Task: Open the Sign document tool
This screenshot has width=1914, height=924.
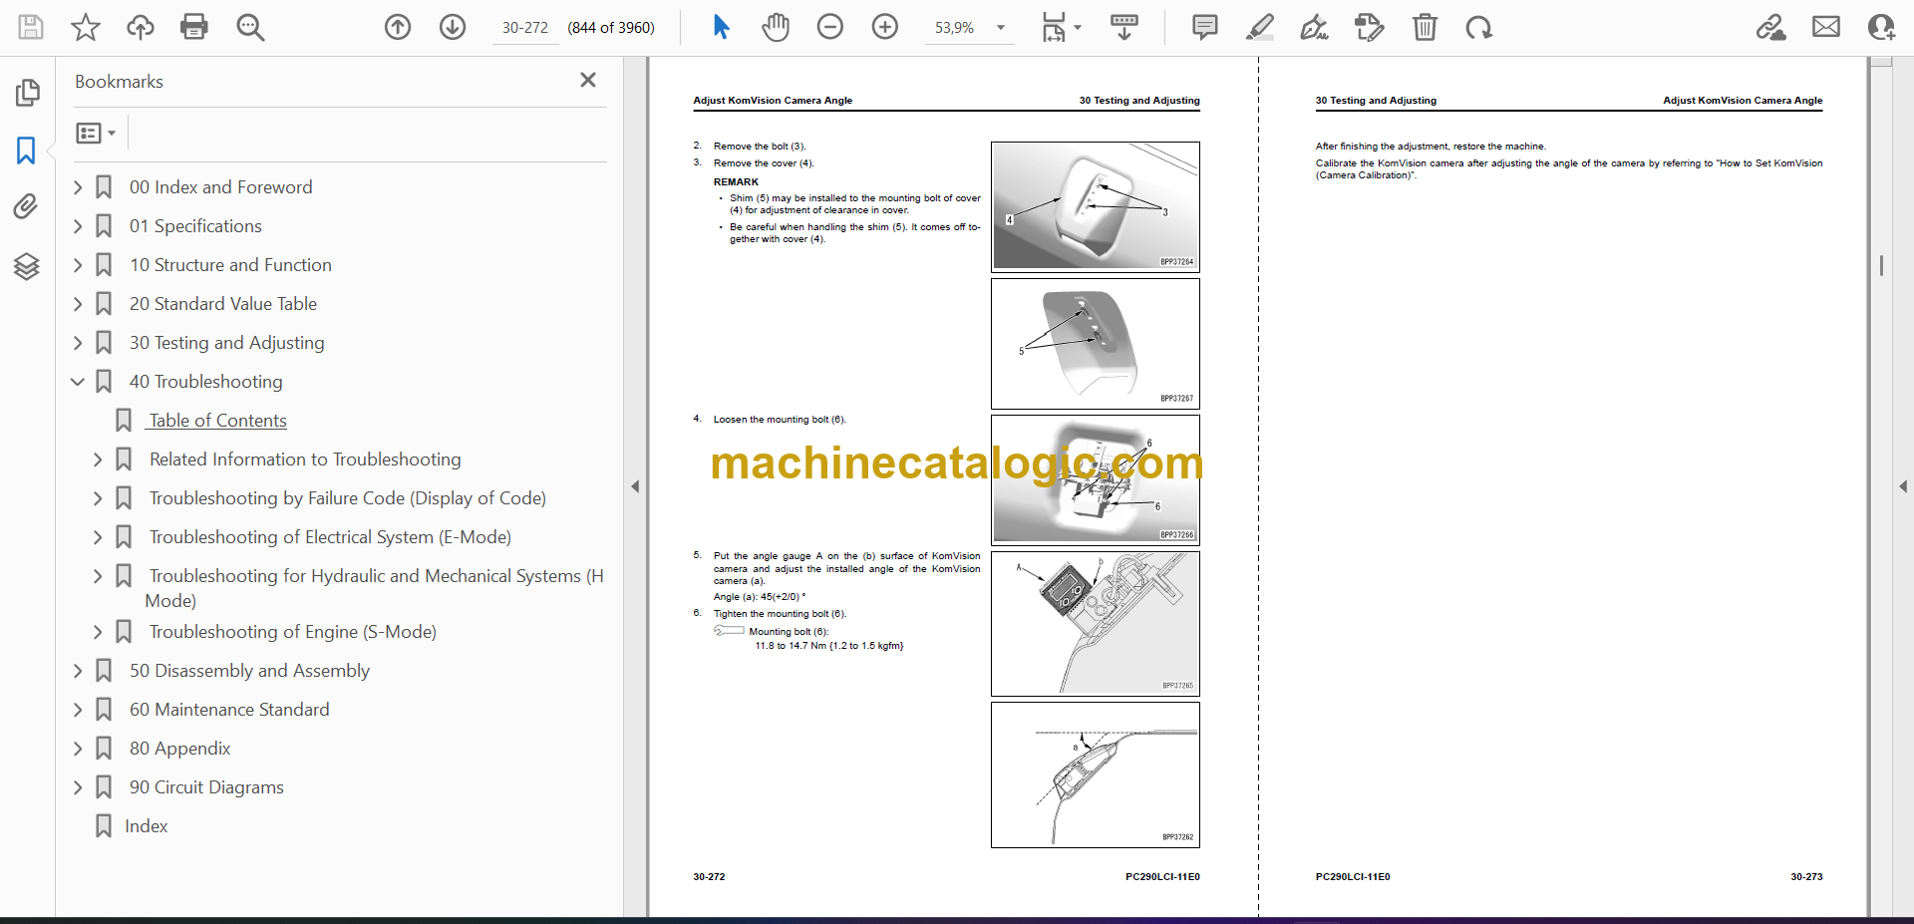Action: point(1315,27)
